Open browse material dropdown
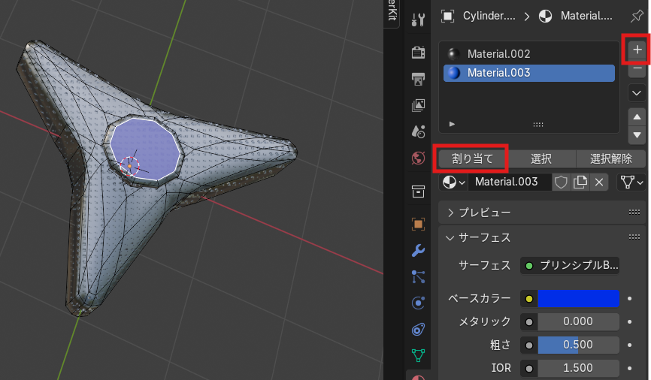The width and height of the screenshot is (651, 380). click(453, 182)
